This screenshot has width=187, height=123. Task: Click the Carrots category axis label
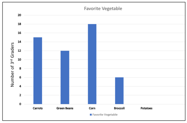click(x=38, y=108)
